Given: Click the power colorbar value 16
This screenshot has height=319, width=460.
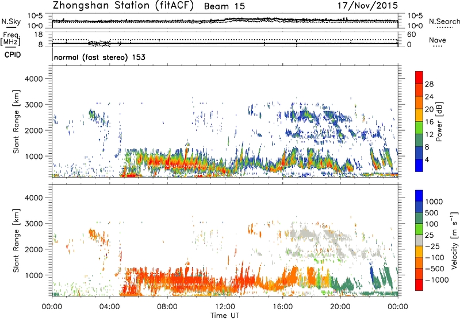Looking at the screenshot, I should pyautogui.click(x=429, y=122).
